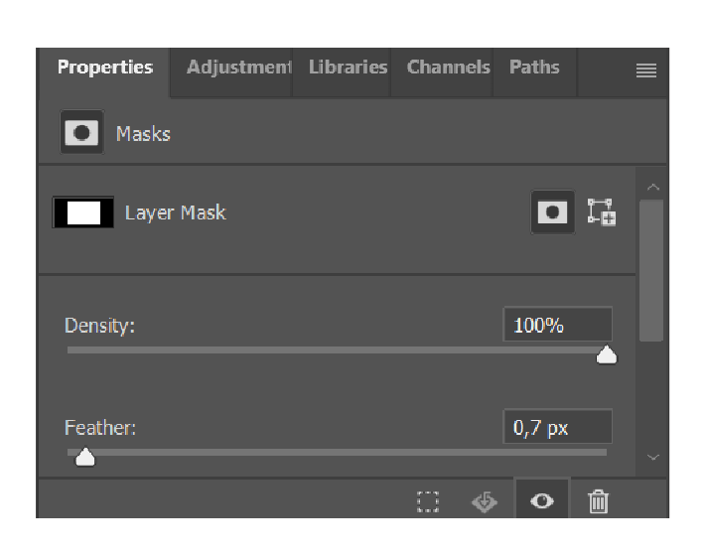
Task: Click the Layer Mask thumbnail
Action: pyautogui.click(x=83, y=212)
